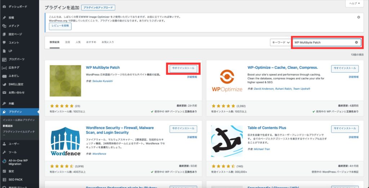
Task: Click the 13個の項目 item count text
Action: 357,55
